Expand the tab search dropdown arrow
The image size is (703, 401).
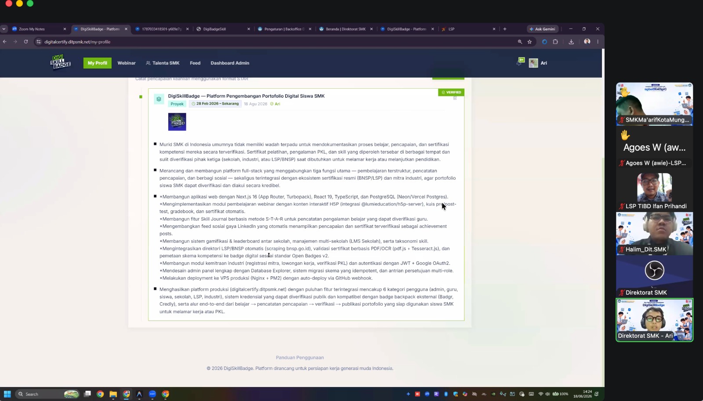pyautogui.click(x=4, y=29)
